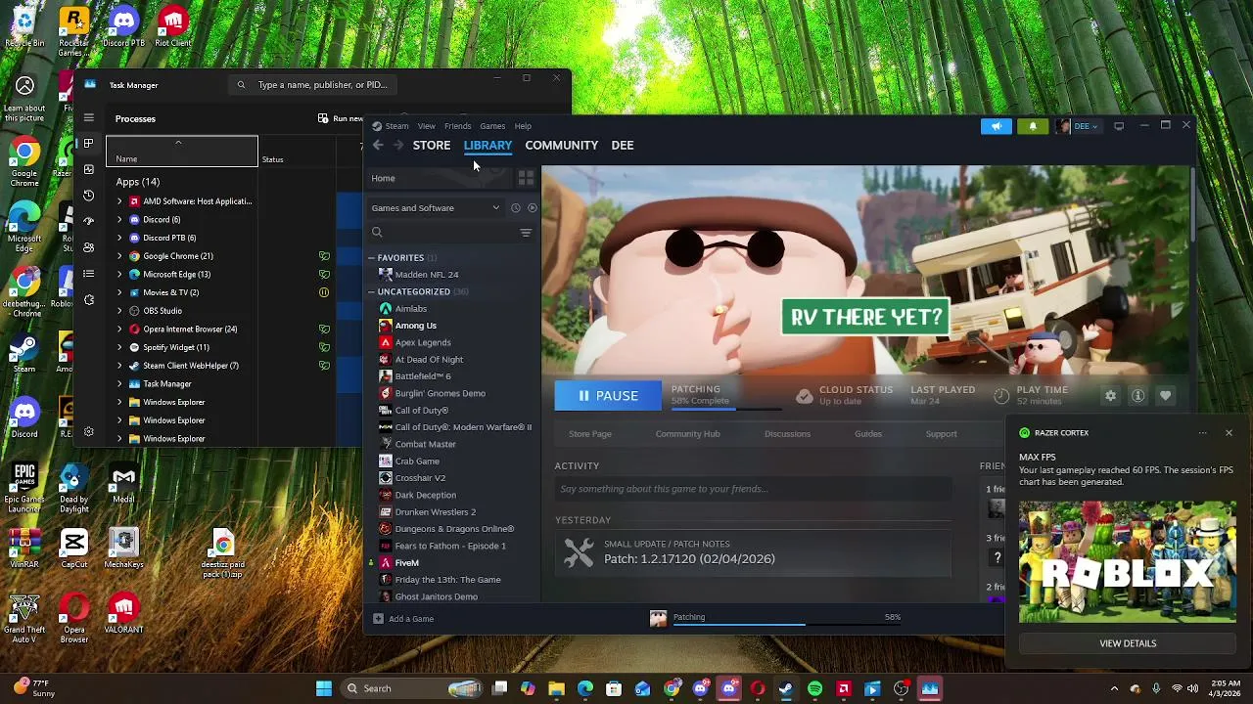Expand Discord (6) process group

click(119, 220)
